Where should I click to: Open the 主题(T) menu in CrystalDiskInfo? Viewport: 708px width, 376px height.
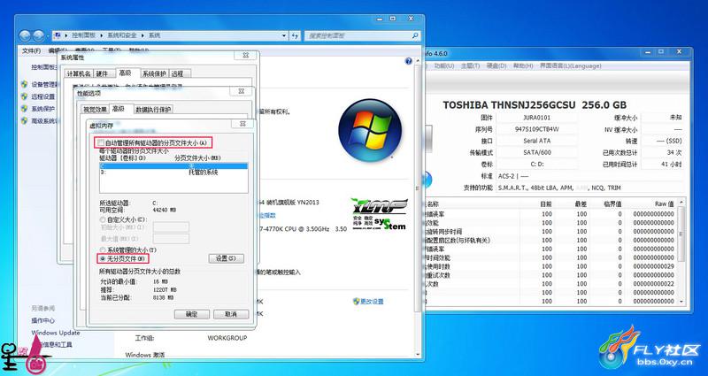[x=470, y=65]
